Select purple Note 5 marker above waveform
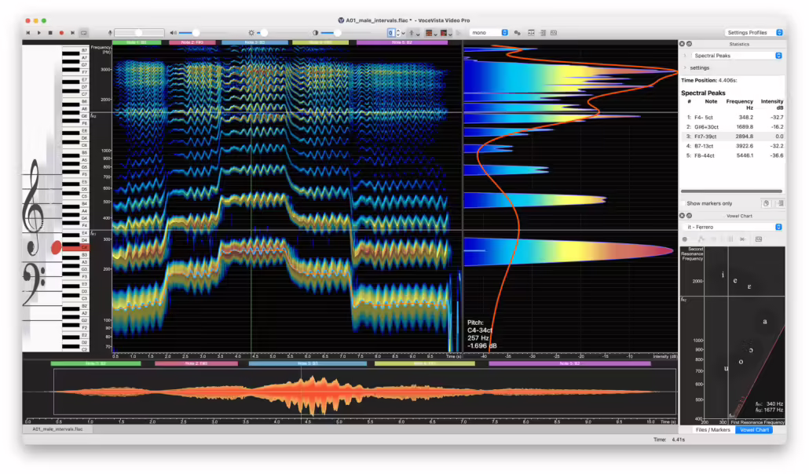The height and width of the screenshot is (474, 809). 569,363
